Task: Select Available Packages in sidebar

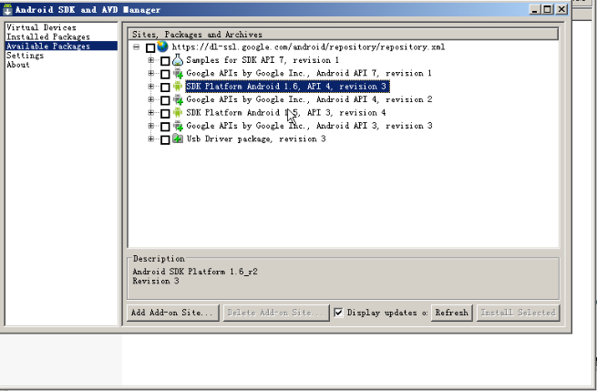Action: tap(61, 46)
